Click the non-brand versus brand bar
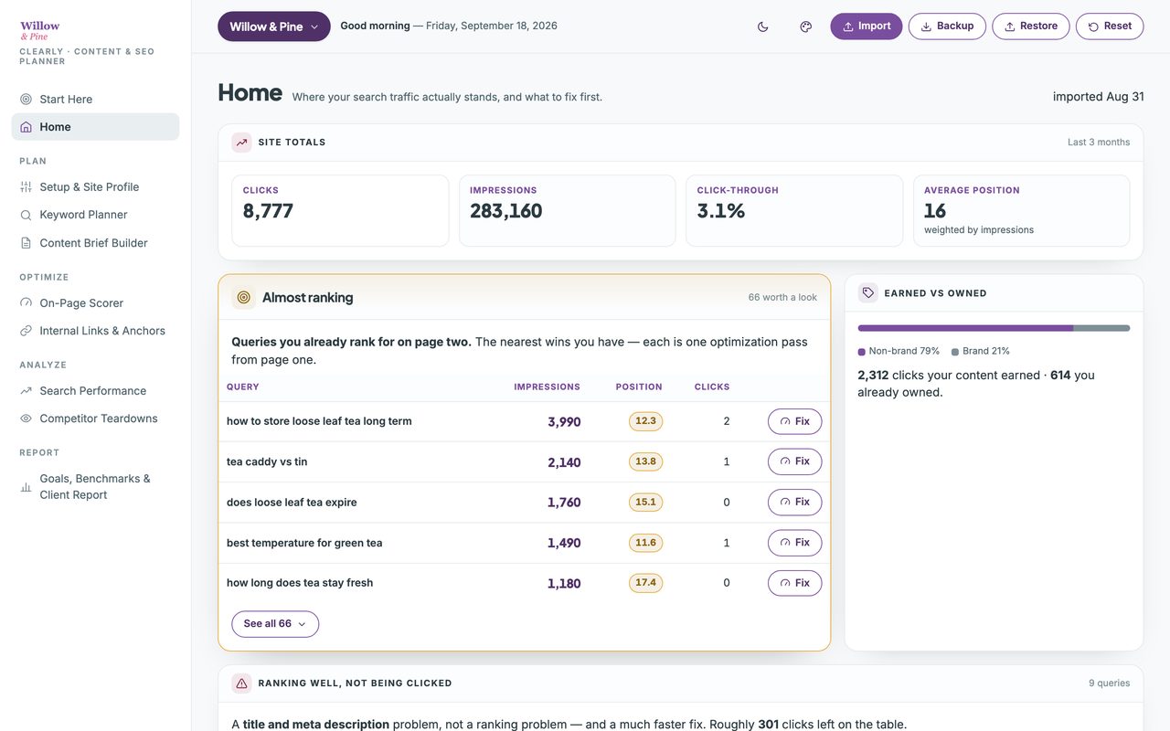The height and width of the screenshot is (731, 1170). (x=994, y=328)
